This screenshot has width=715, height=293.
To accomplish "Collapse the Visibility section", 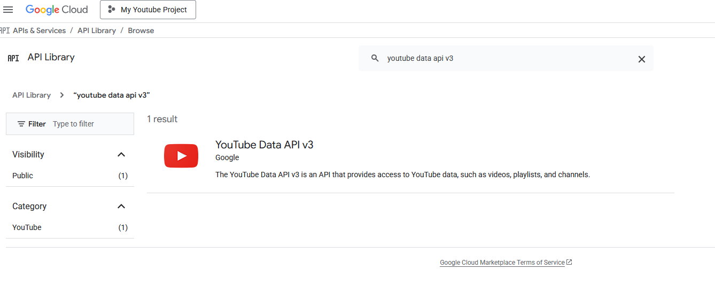I will 121,155.
